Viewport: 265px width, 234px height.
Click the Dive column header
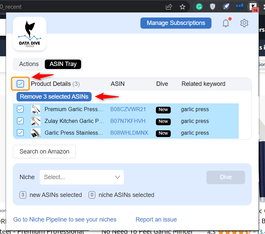[x=162, y=84]
